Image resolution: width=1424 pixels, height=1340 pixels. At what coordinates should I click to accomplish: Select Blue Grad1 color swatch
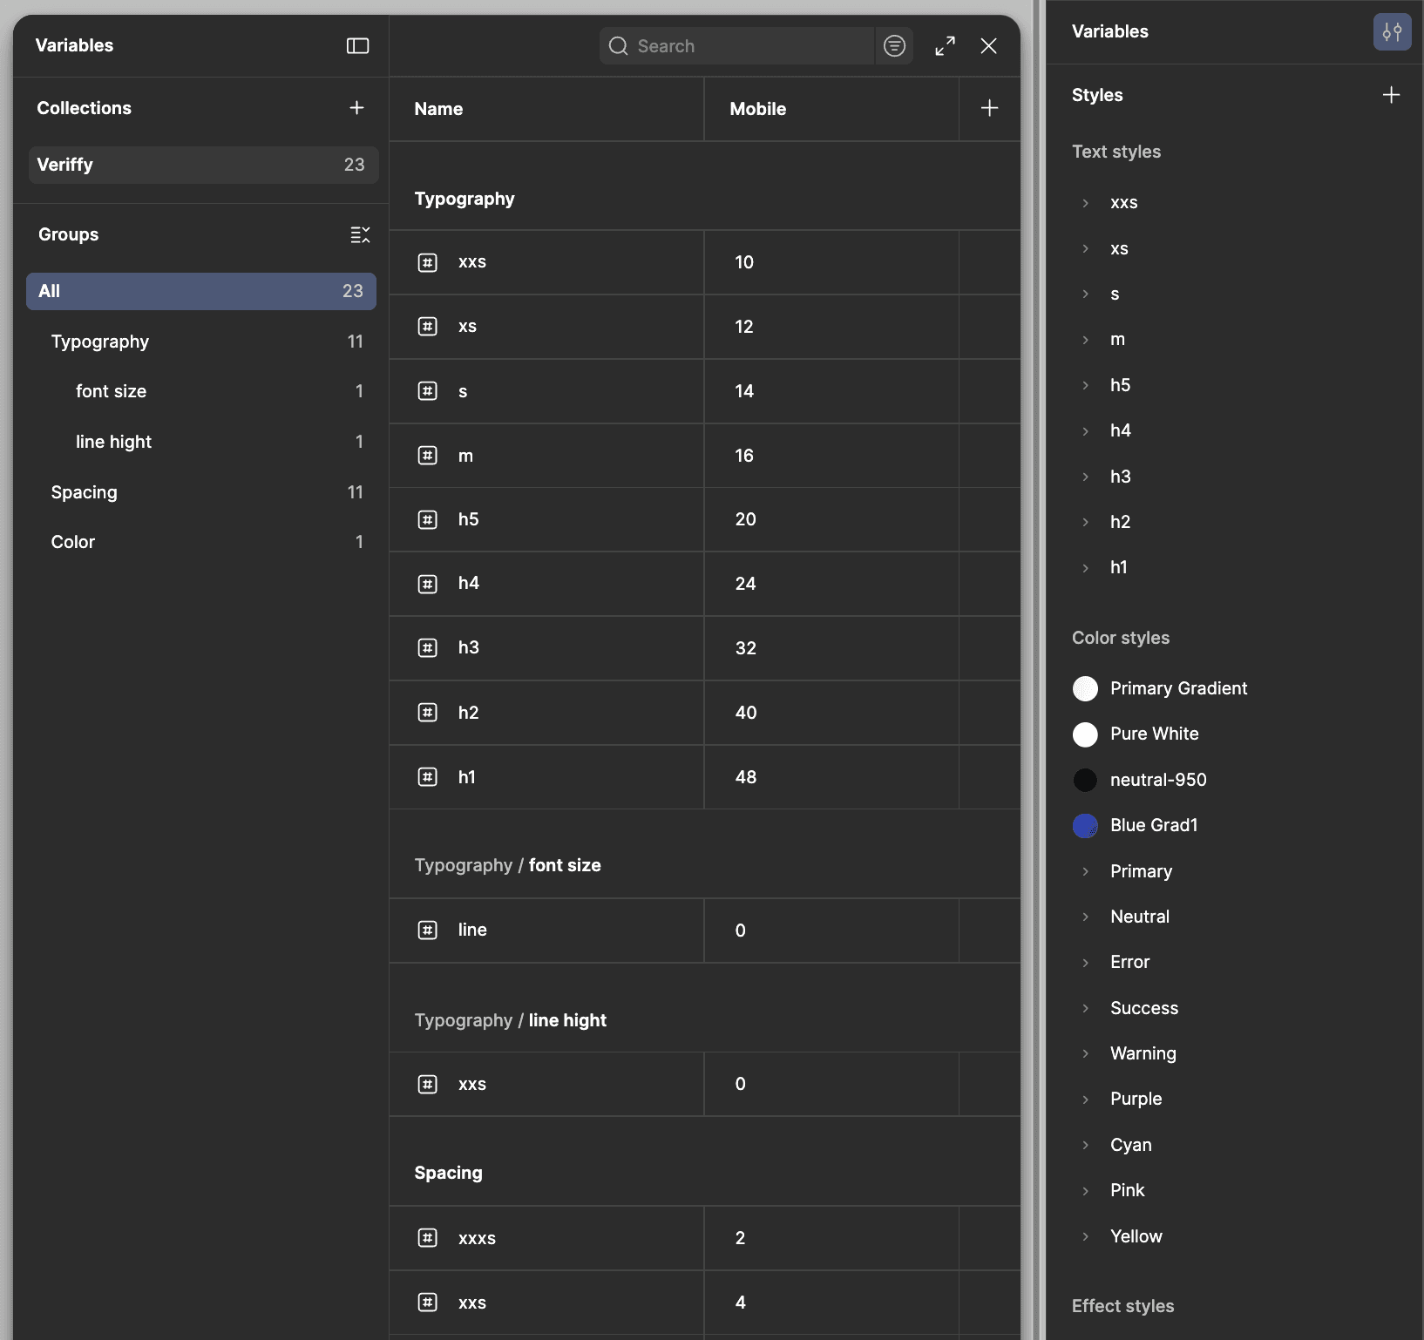point(1085,825)
